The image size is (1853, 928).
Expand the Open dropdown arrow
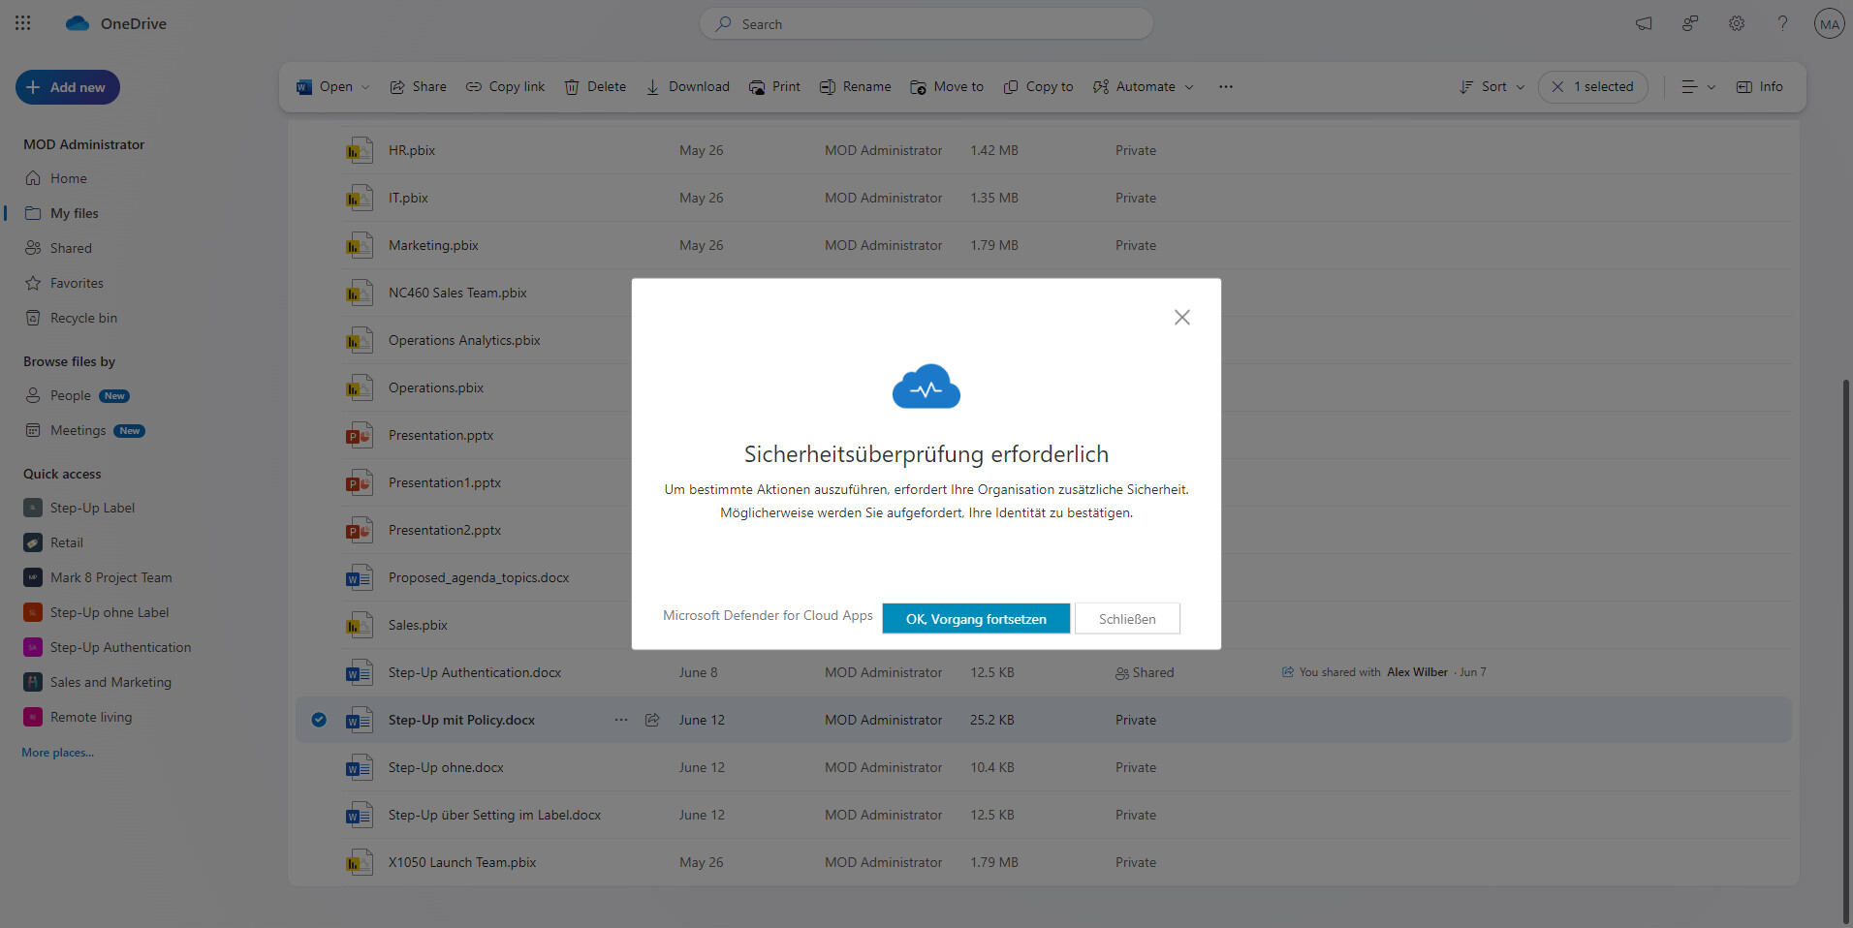(x=365, y=86)
